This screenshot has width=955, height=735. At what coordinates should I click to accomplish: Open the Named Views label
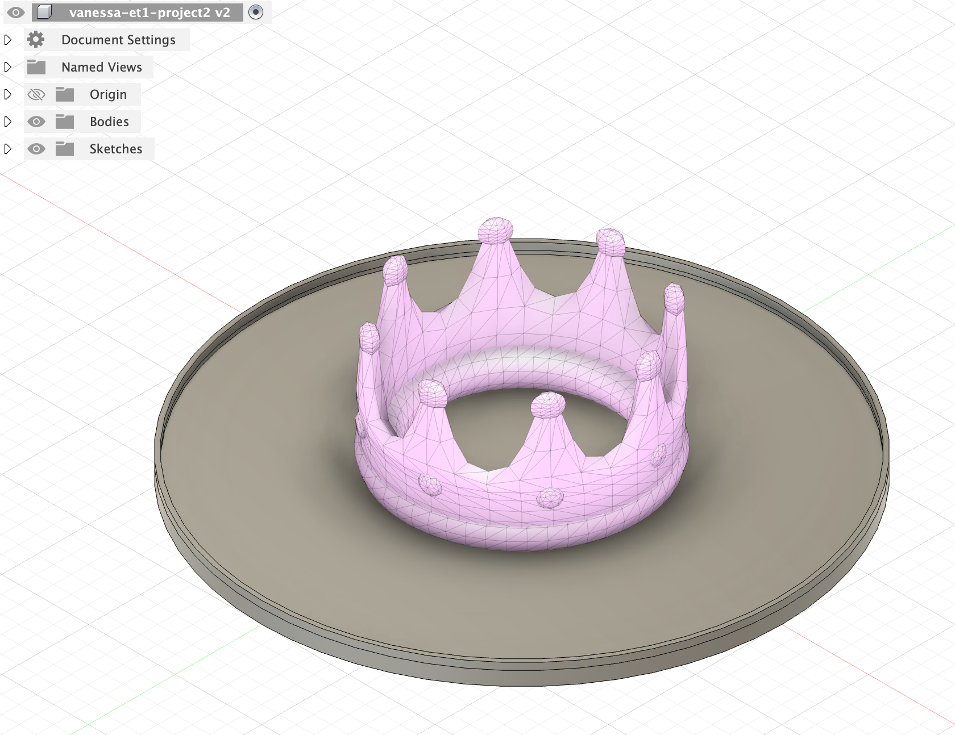click(x=101, y=67)
